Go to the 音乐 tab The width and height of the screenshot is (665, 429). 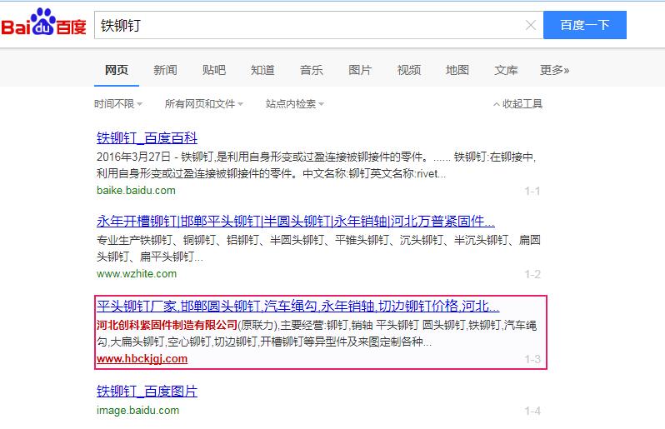tap(312, 70)
